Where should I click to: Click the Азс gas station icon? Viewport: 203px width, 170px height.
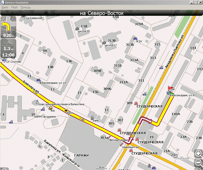click(50, 108)
